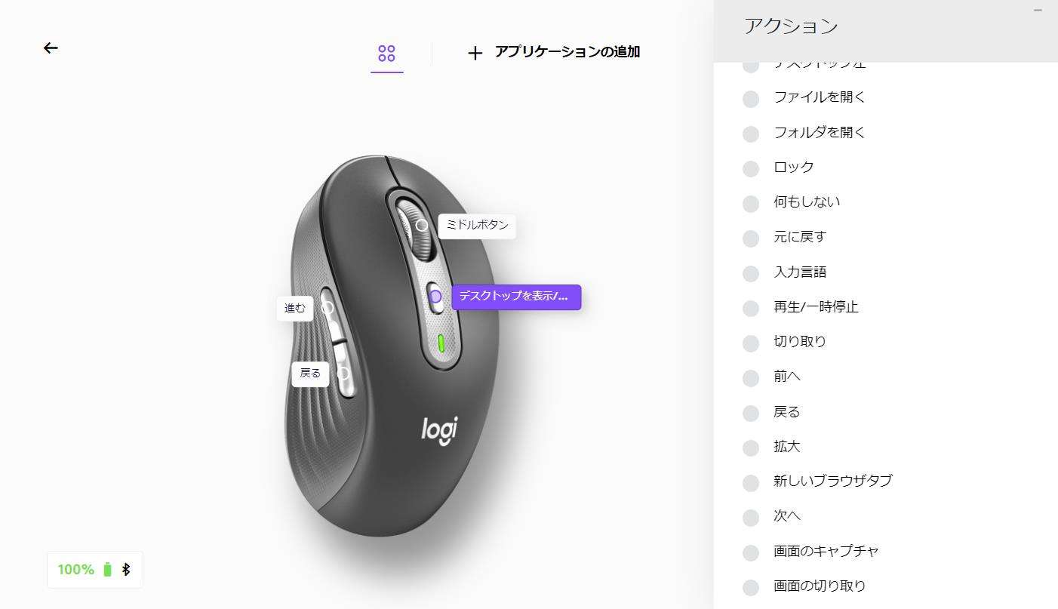The height and width of the screenshot is (609, 1058).
Task: Click the green battery icon
Action: (107, 570)
